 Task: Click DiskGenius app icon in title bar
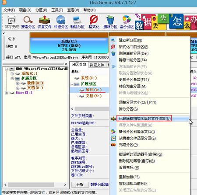4,2
